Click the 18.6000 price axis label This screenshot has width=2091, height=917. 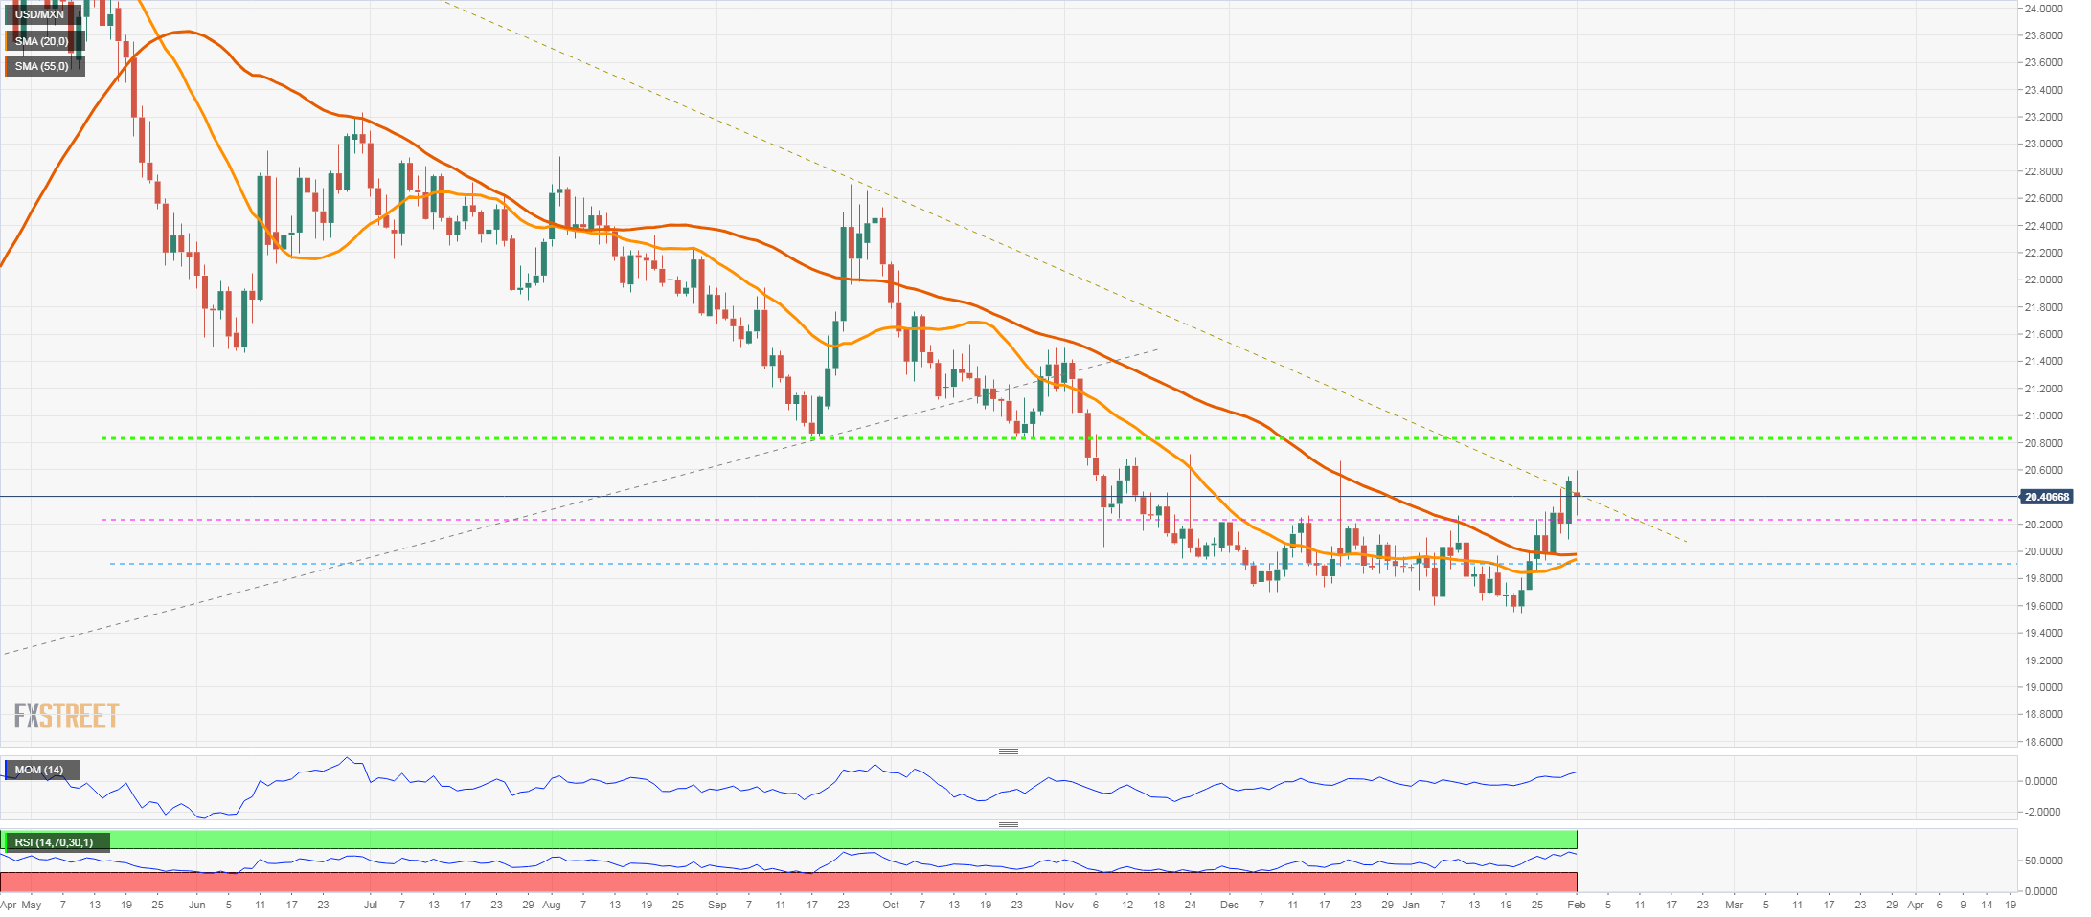(x=2043, y=742)
